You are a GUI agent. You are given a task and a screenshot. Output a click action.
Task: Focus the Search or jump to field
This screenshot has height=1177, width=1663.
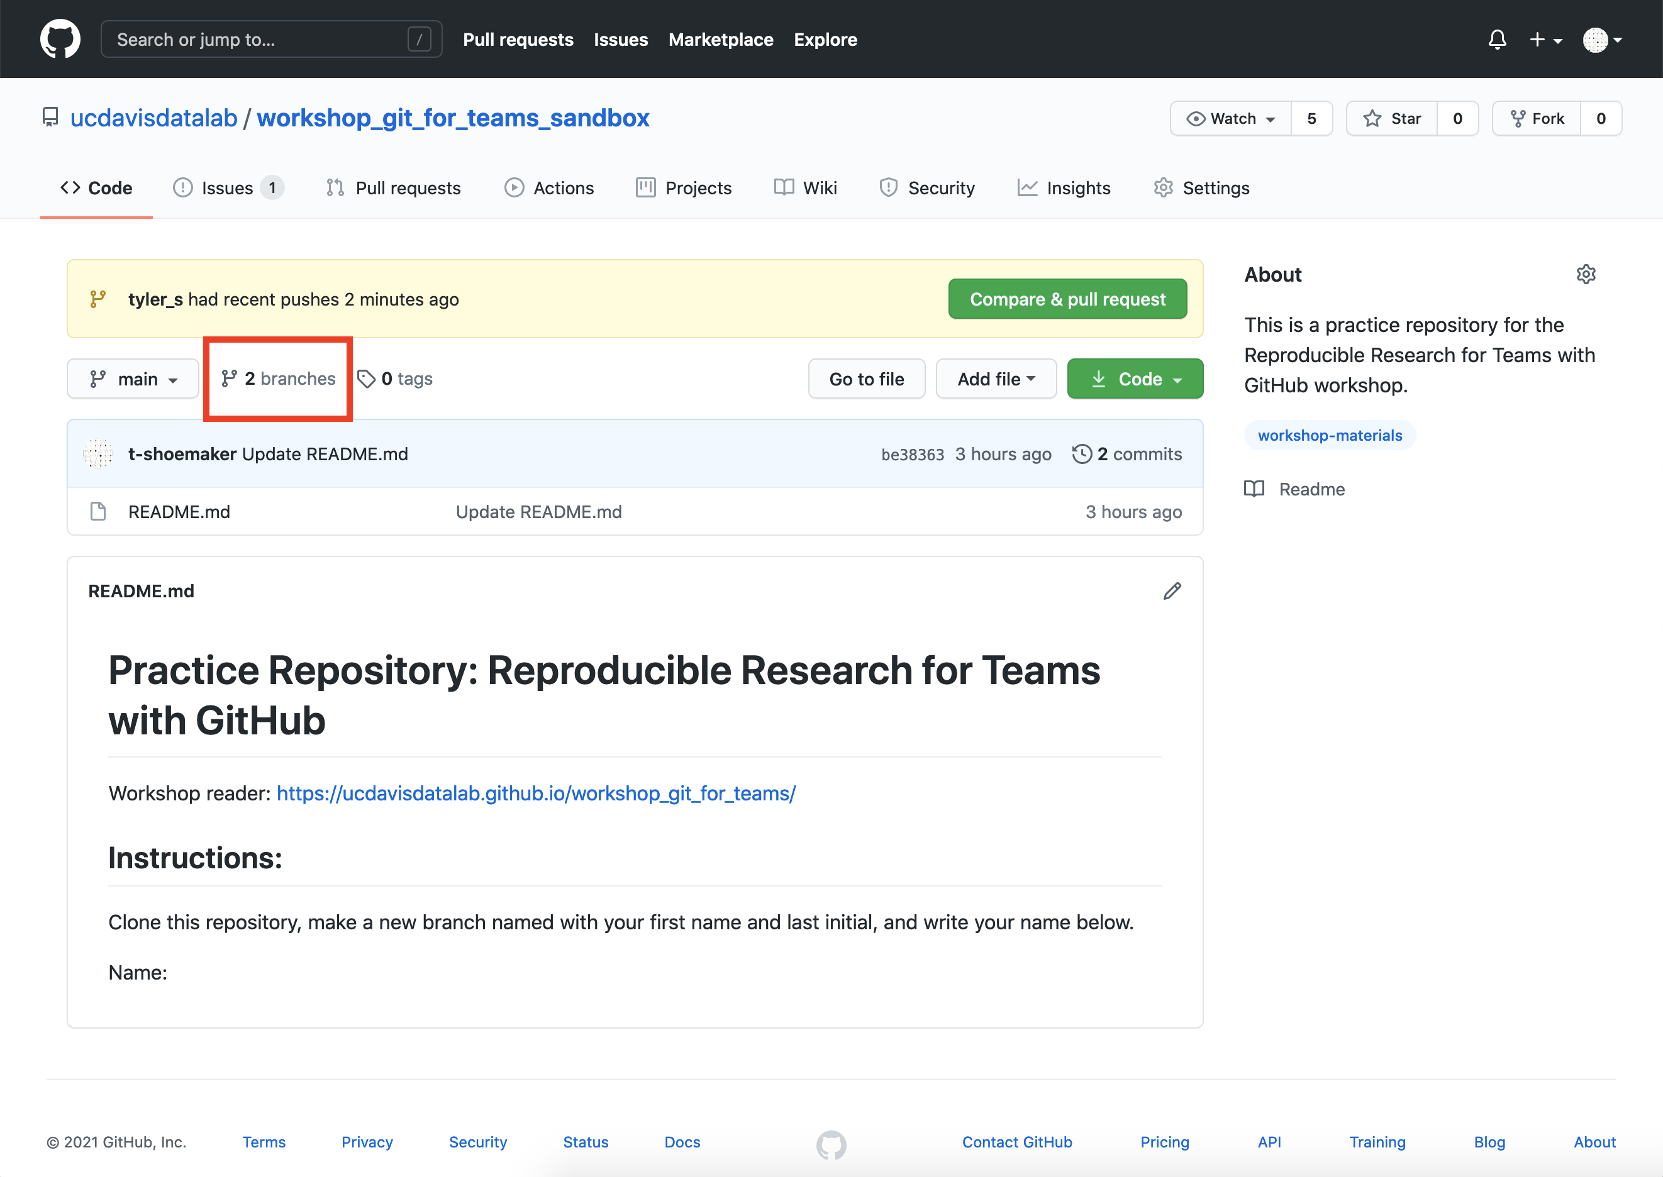271,39
